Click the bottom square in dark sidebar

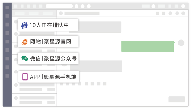7,76
